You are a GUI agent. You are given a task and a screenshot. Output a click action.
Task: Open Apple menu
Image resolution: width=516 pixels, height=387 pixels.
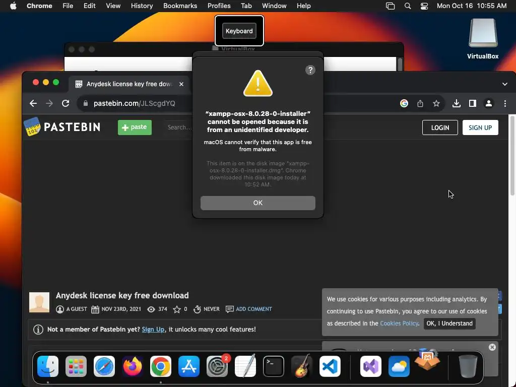pos(13,6)
